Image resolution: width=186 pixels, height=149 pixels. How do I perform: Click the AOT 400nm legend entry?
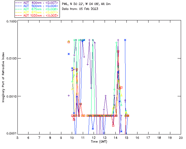click(x=37, y=3)
